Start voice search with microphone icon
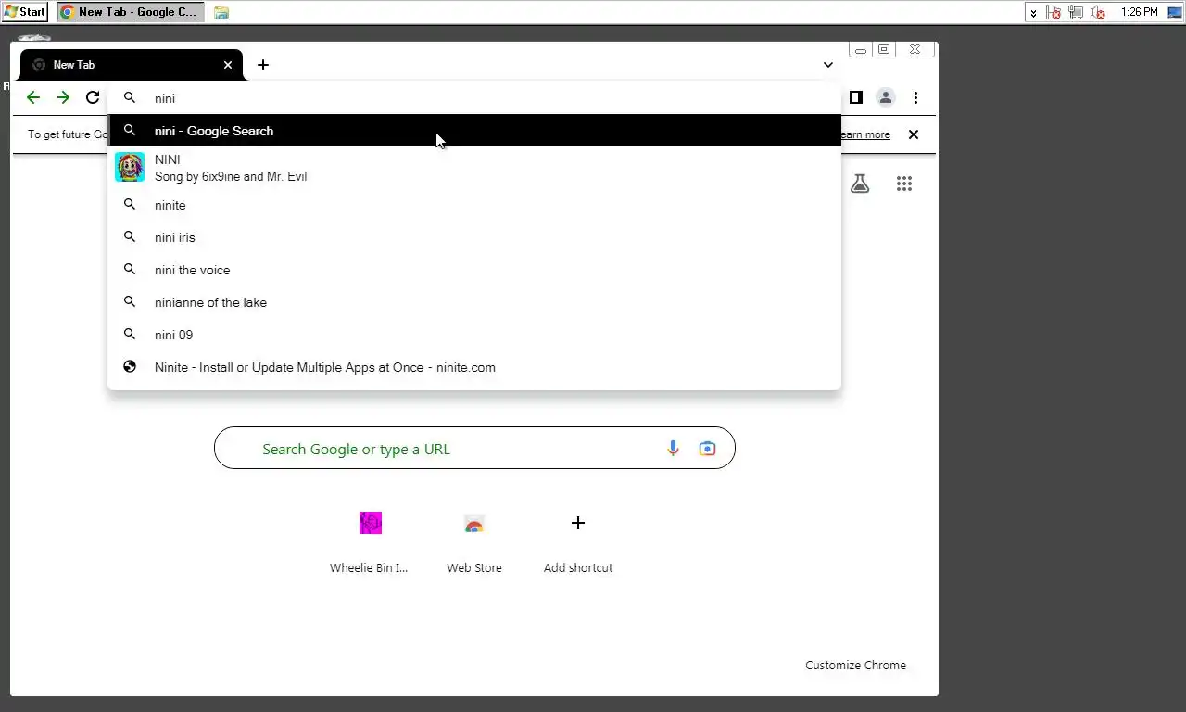Screen dimensions: 1186x712 [x=673, y=449]
